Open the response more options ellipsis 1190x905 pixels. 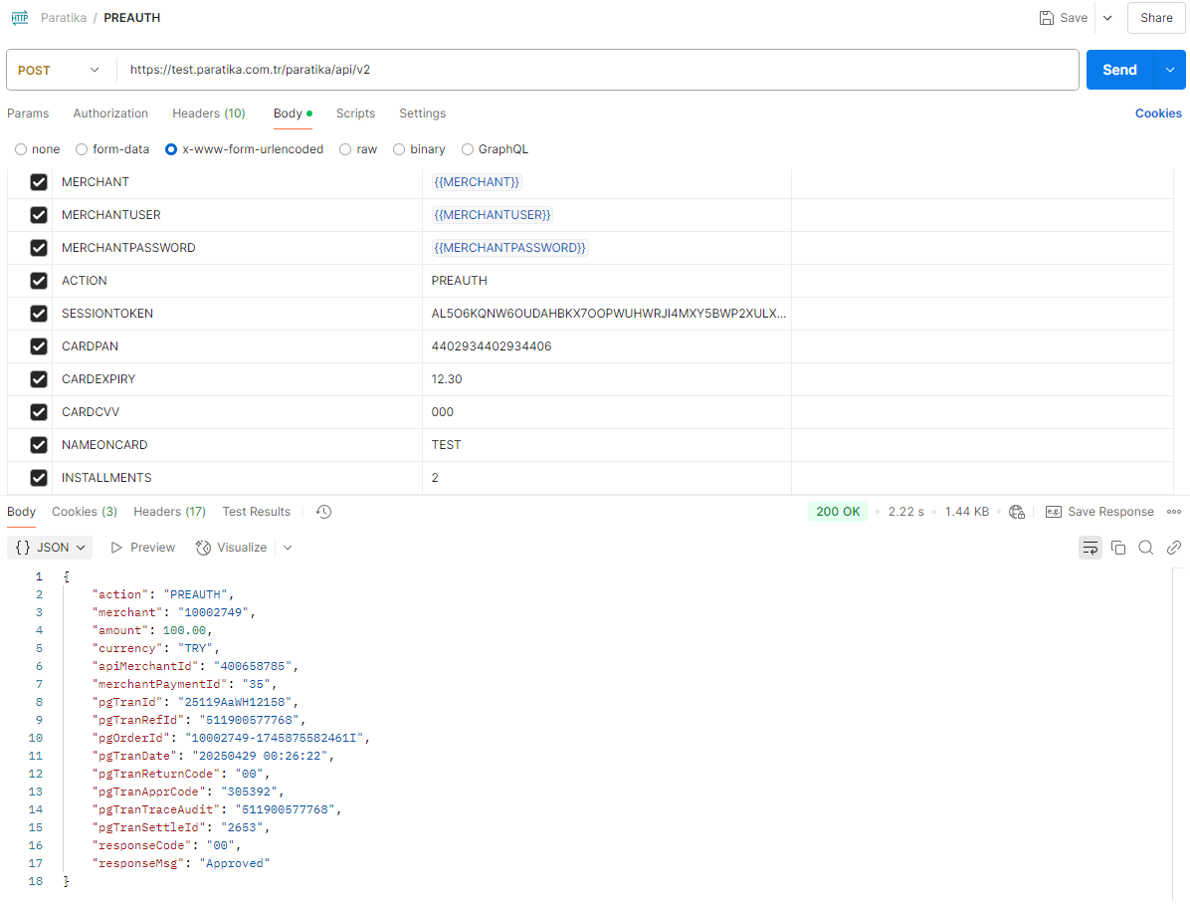pos(1174,512)
